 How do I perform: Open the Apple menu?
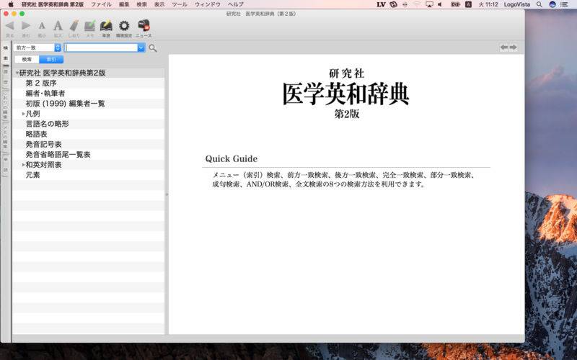[11, 4]
